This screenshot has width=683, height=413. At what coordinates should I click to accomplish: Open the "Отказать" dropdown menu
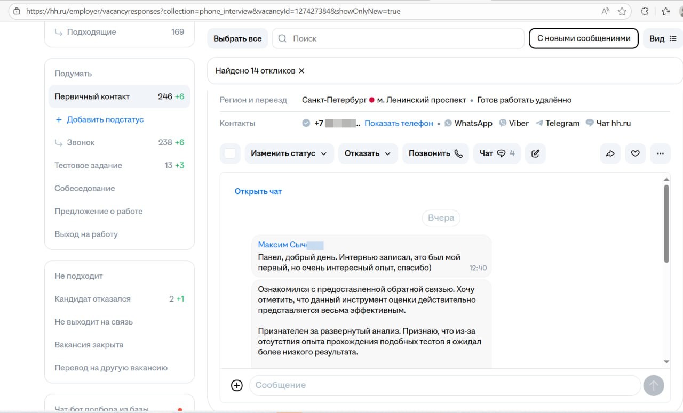[x=368, y=153]
